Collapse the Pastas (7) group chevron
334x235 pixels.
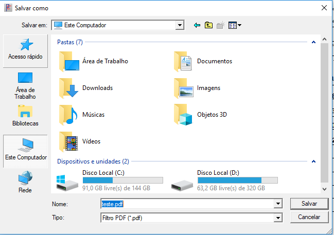coord(313,42)
